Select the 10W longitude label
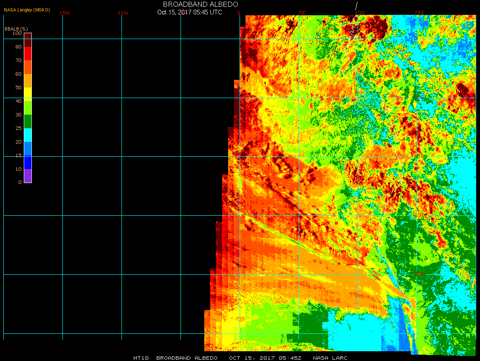The image size is (480, 361). tap(123, 13)
